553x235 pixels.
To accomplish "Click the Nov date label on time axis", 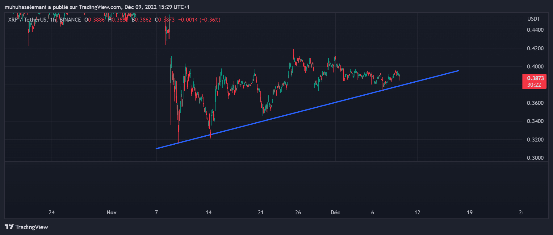I will 111,212.
